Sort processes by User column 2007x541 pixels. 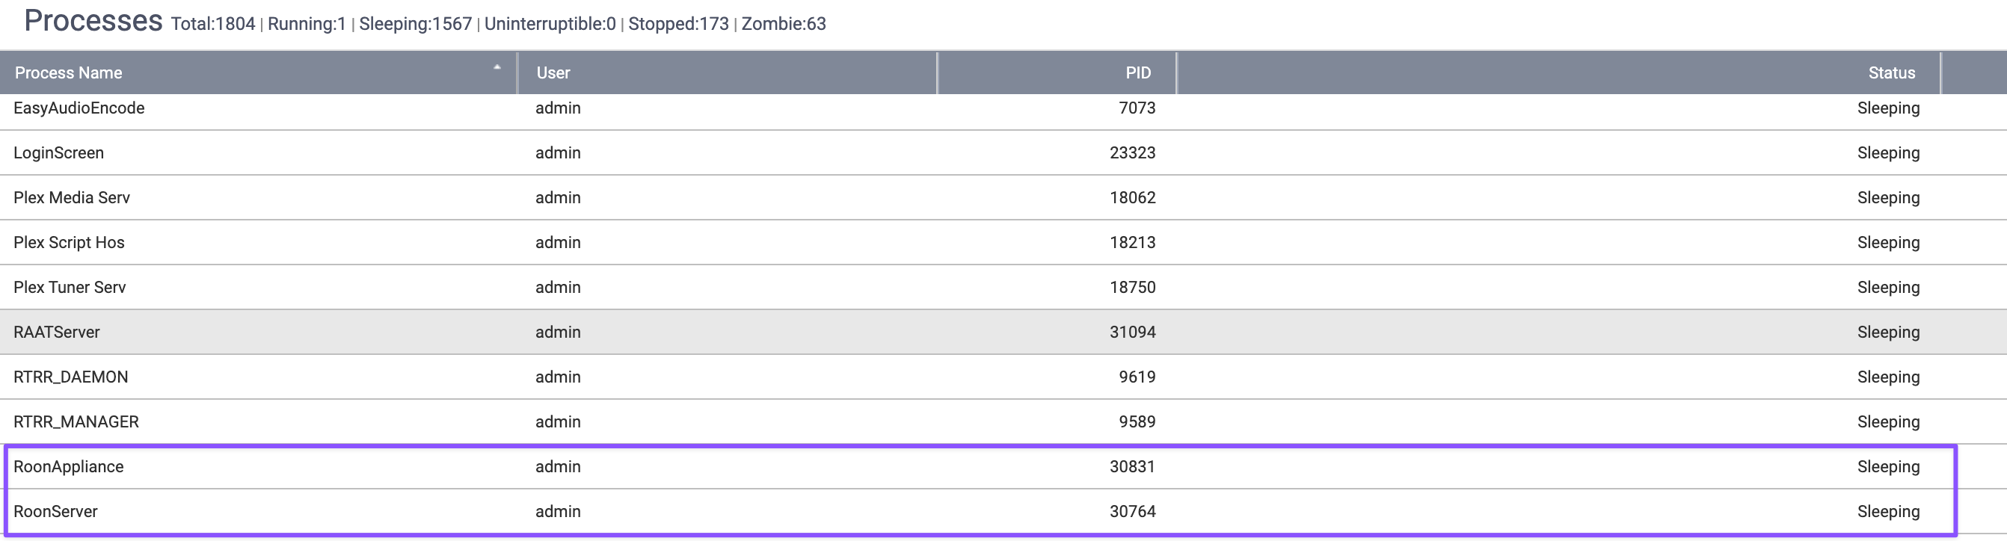pos(728,73)
